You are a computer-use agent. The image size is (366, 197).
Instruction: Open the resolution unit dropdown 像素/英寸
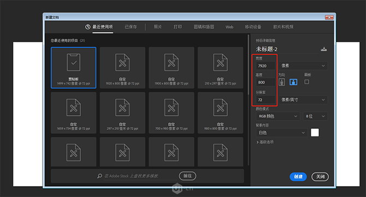click(x=303, y=100)
